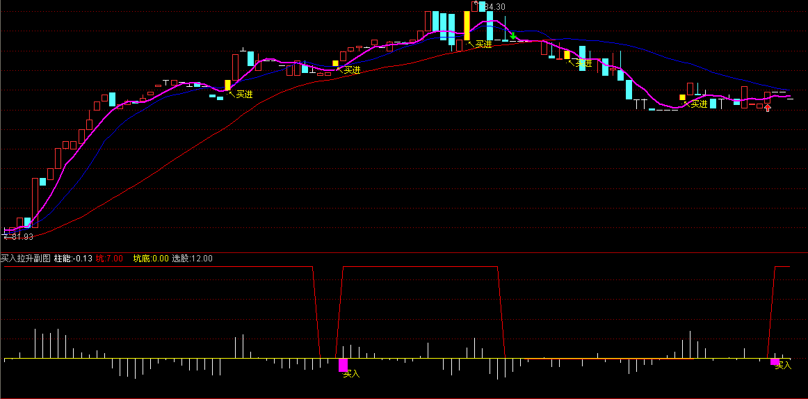Click the leftmost 买进 signal label
The image size is (808, 399).
(244, 95)
